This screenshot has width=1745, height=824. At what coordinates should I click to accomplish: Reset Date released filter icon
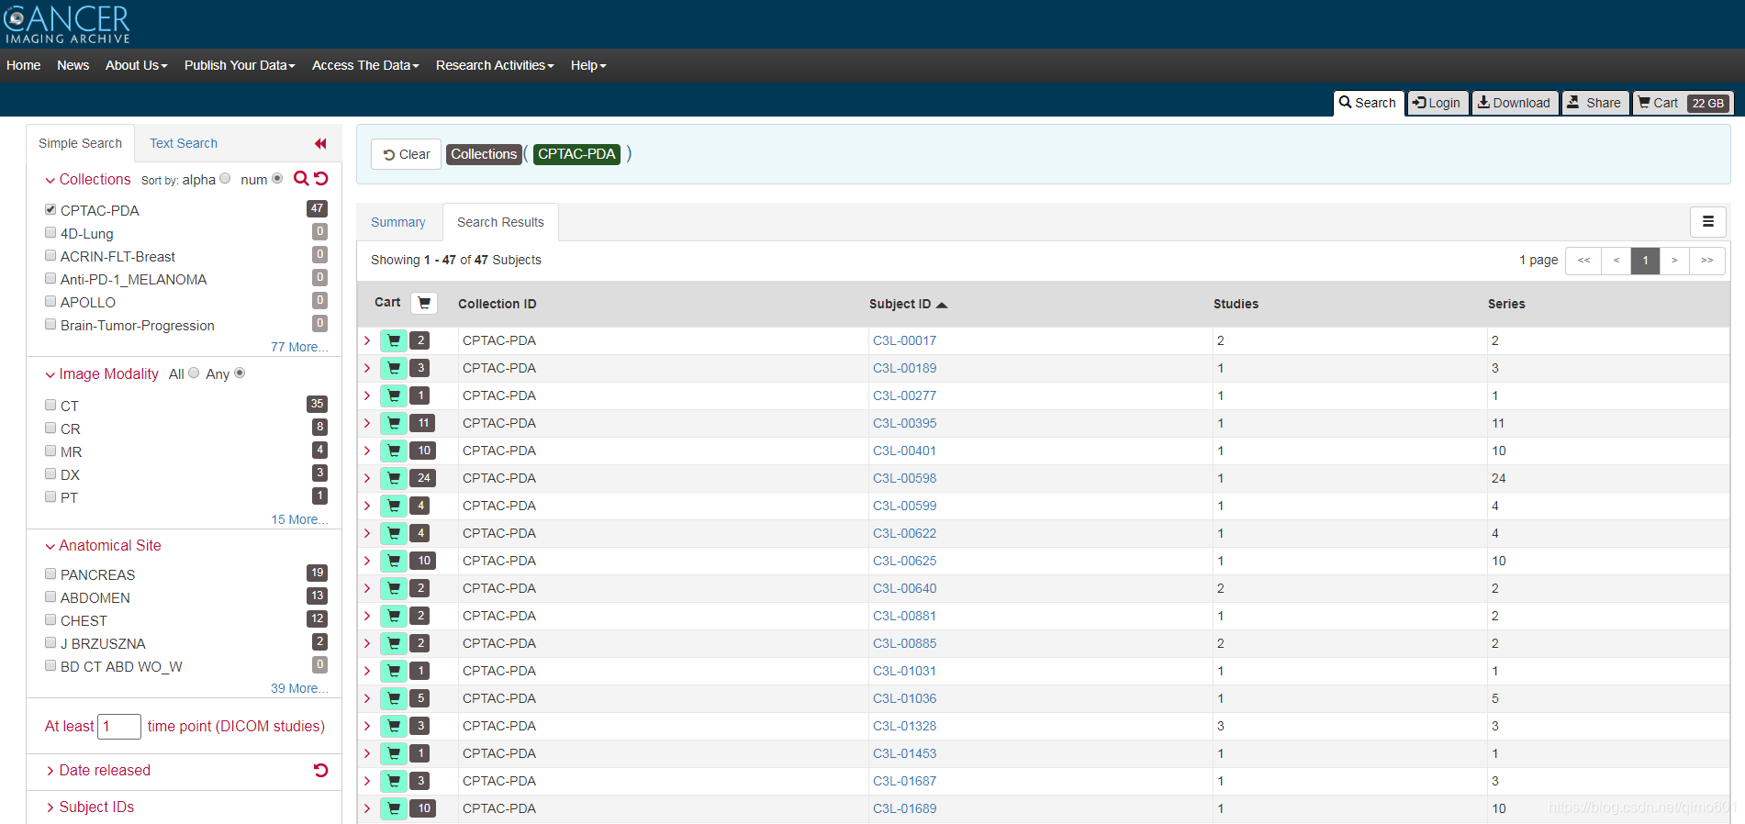coord(320,770)
